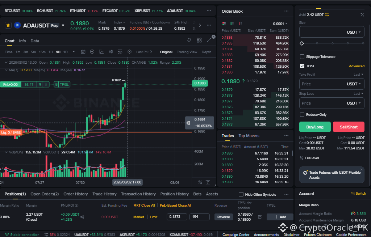Toggle auto-fit price scale icon
Viewport: 371px width, 237px height.
tap(208, 182)
